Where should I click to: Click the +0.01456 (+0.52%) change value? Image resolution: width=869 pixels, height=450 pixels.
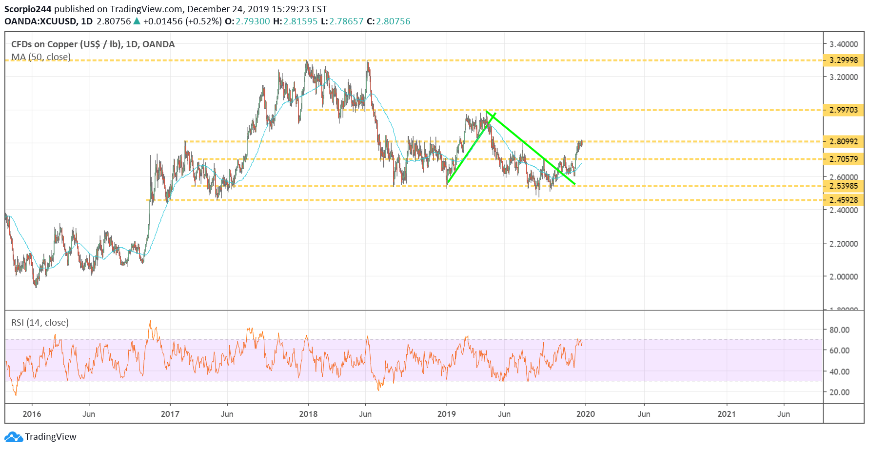pyautogui.click(x=182, y=21)
